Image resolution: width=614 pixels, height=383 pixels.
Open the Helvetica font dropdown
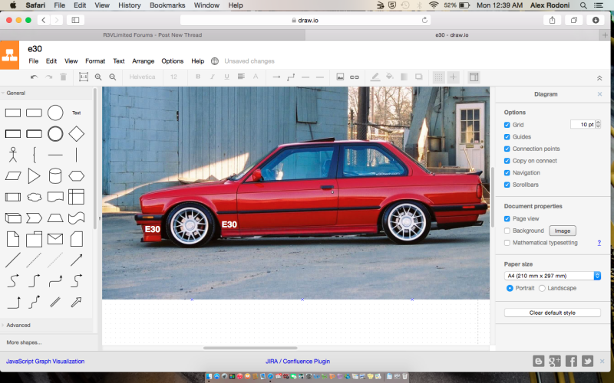point(142,77)
